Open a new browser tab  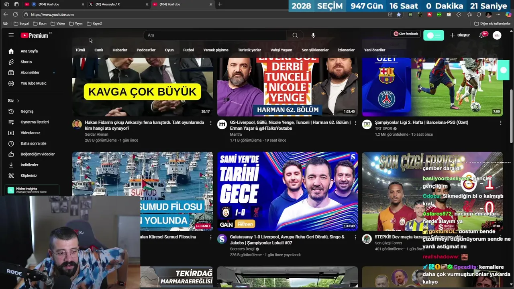[x=219, y=4]
